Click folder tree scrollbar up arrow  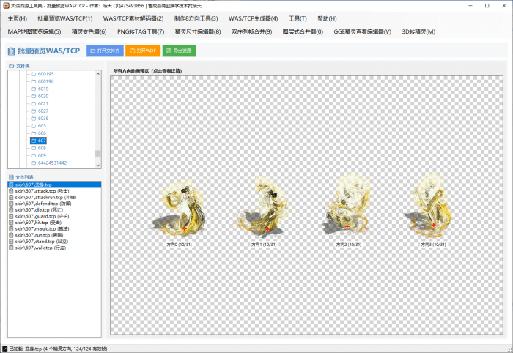pos(98,74)
